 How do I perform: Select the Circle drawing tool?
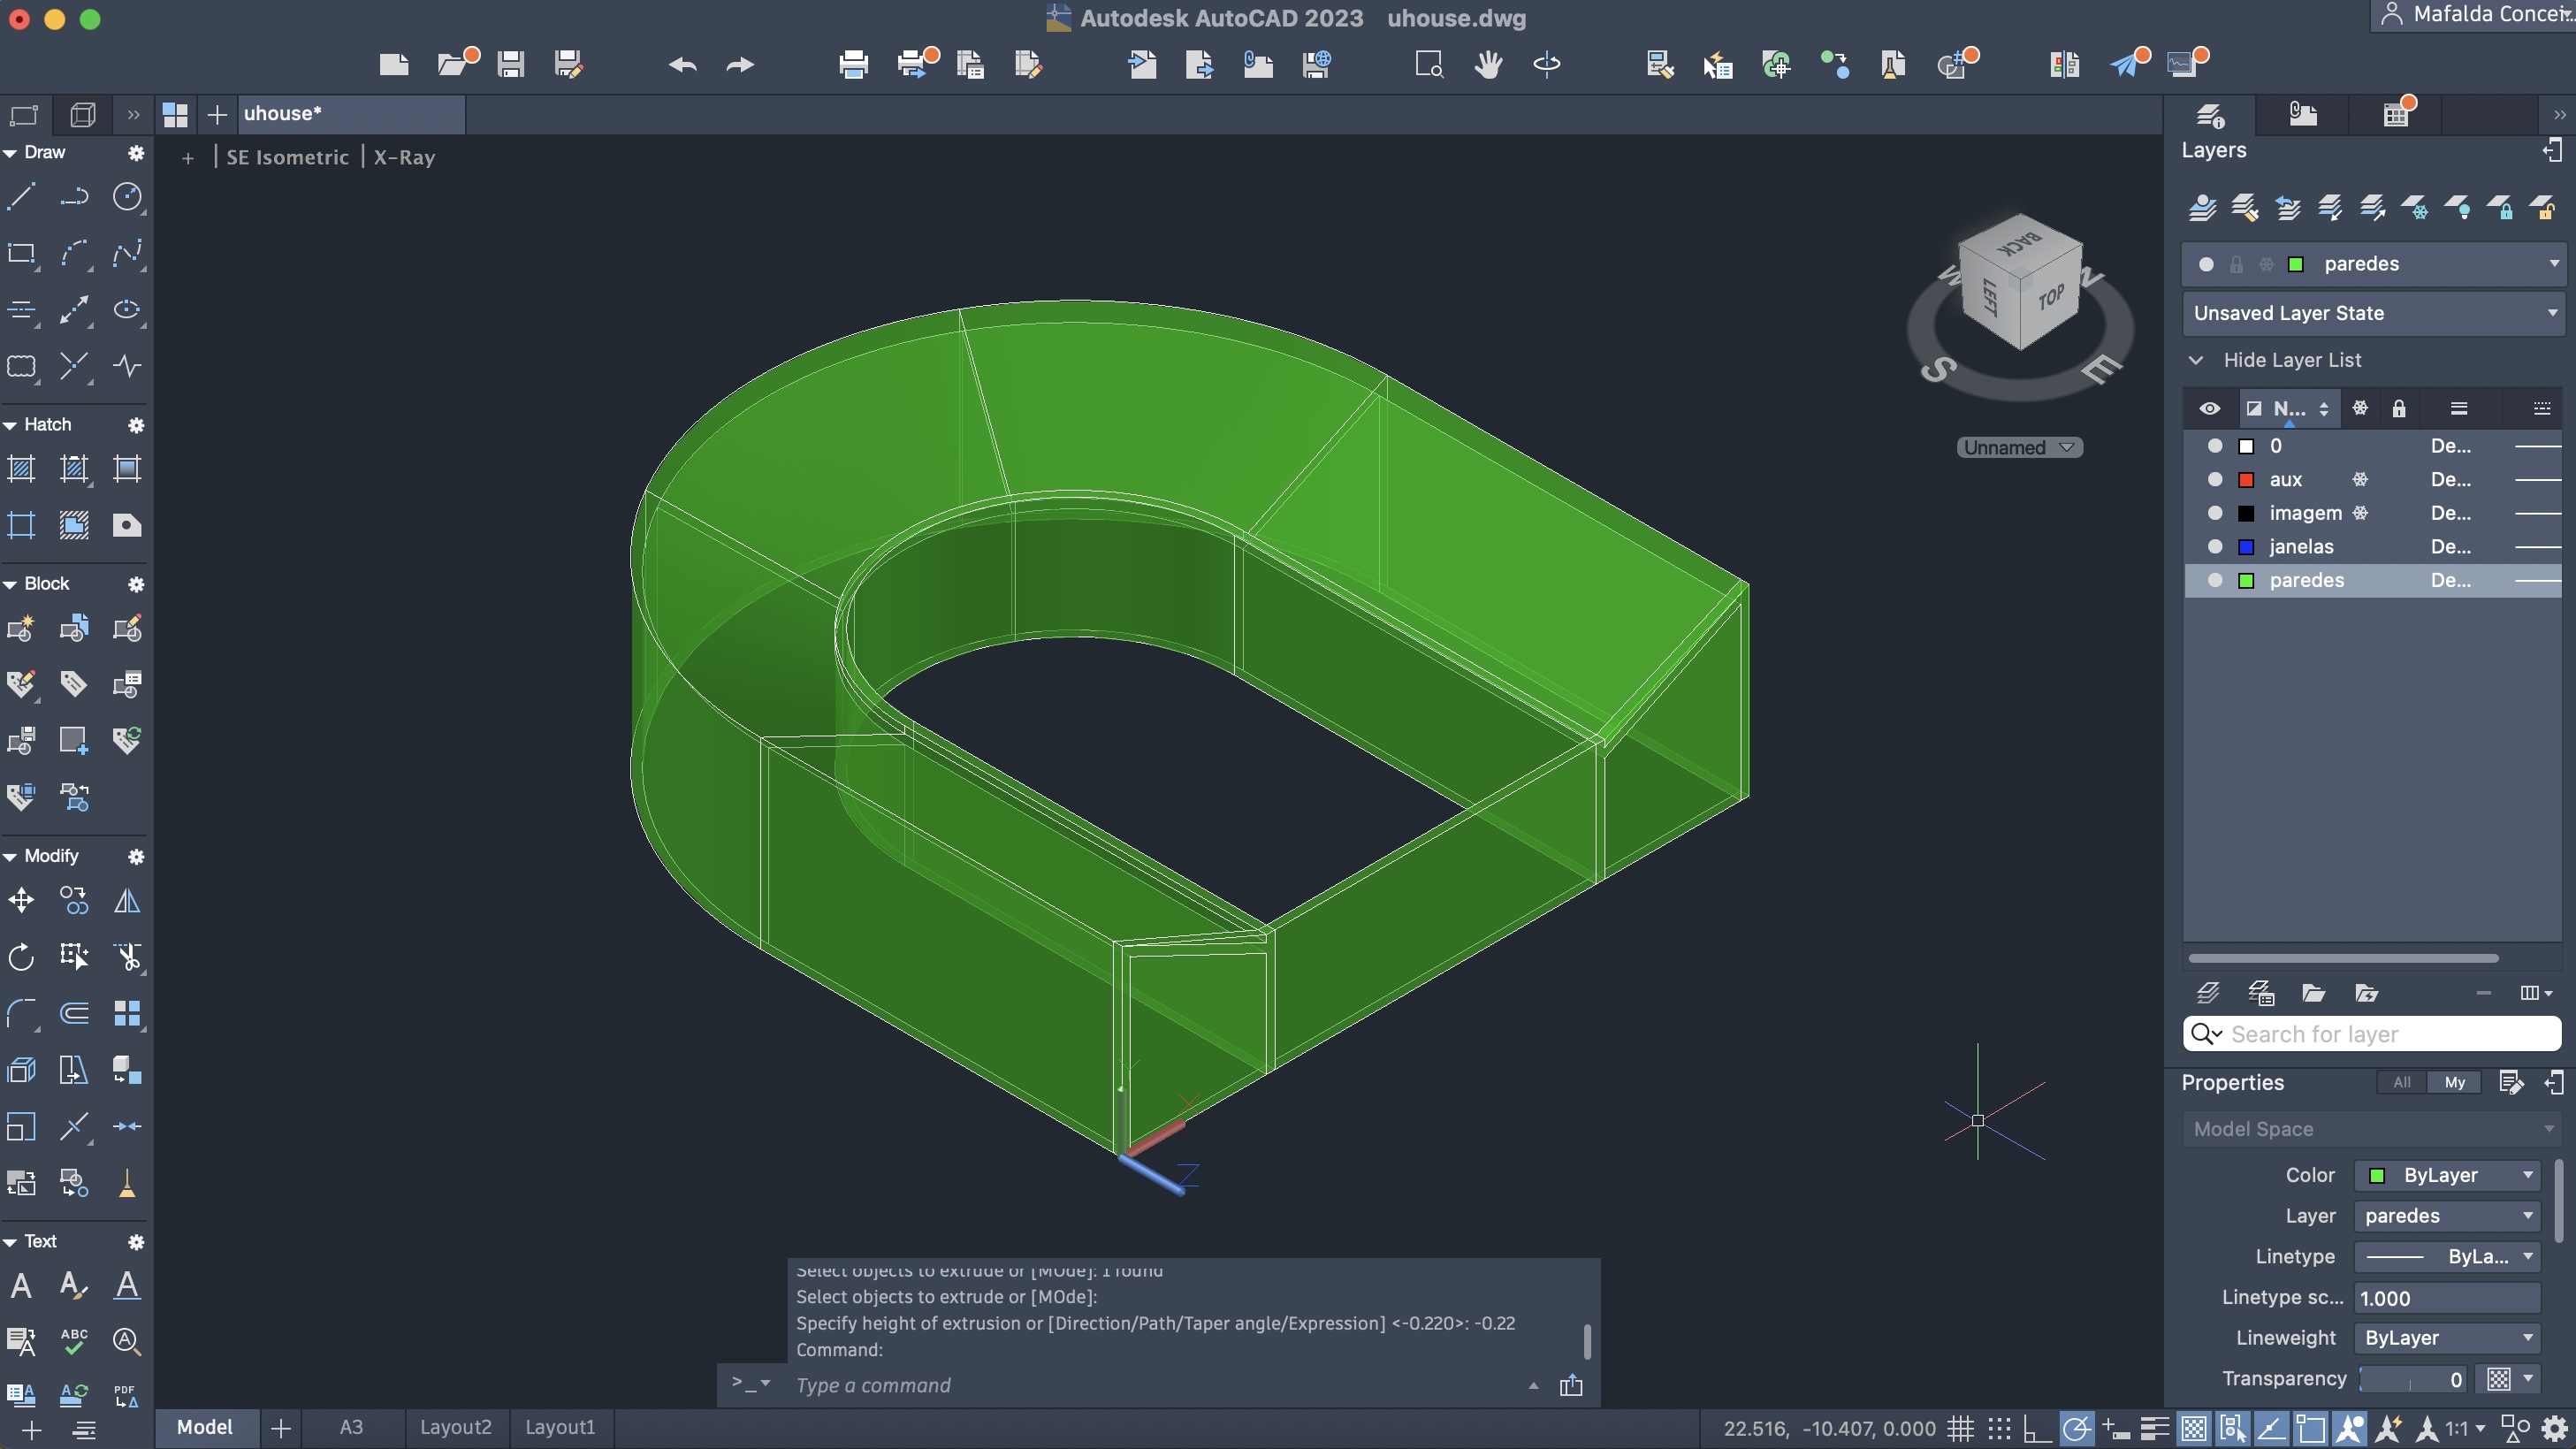(127, 197)
